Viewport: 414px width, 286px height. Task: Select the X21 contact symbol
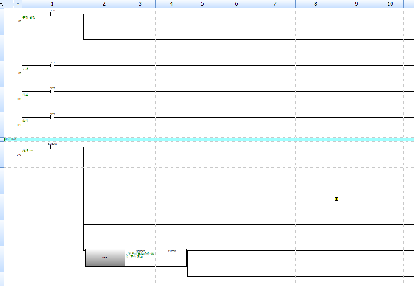[53, 65]
